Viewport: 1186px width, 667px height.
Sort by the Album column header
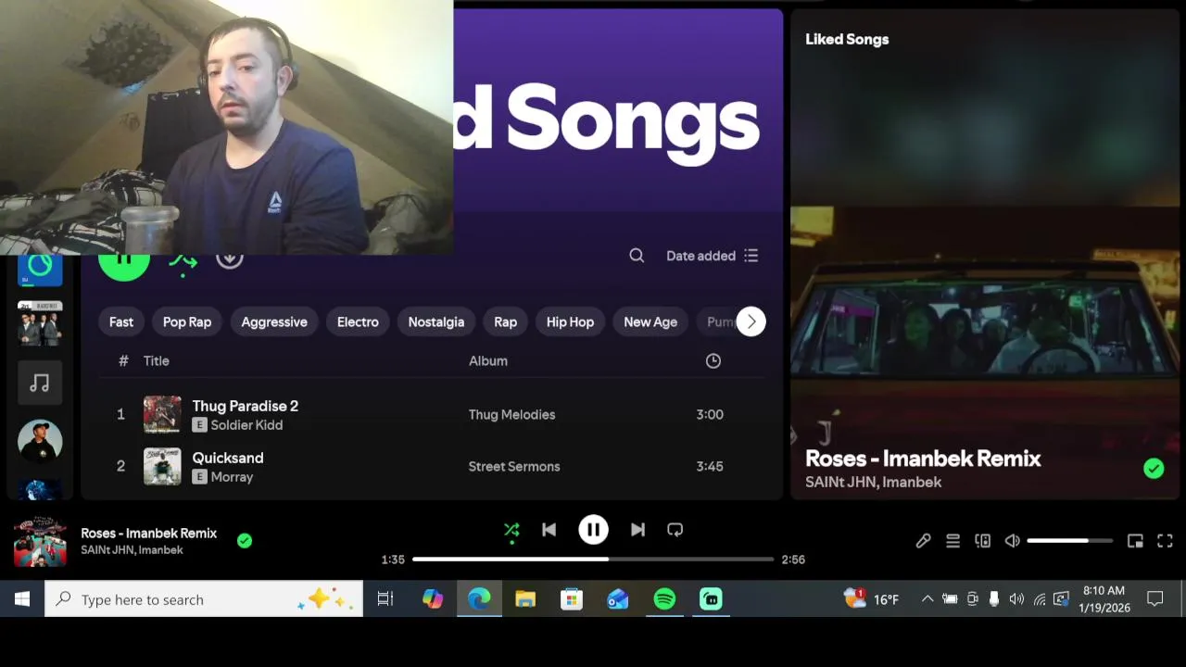click(x=488, y=361)
